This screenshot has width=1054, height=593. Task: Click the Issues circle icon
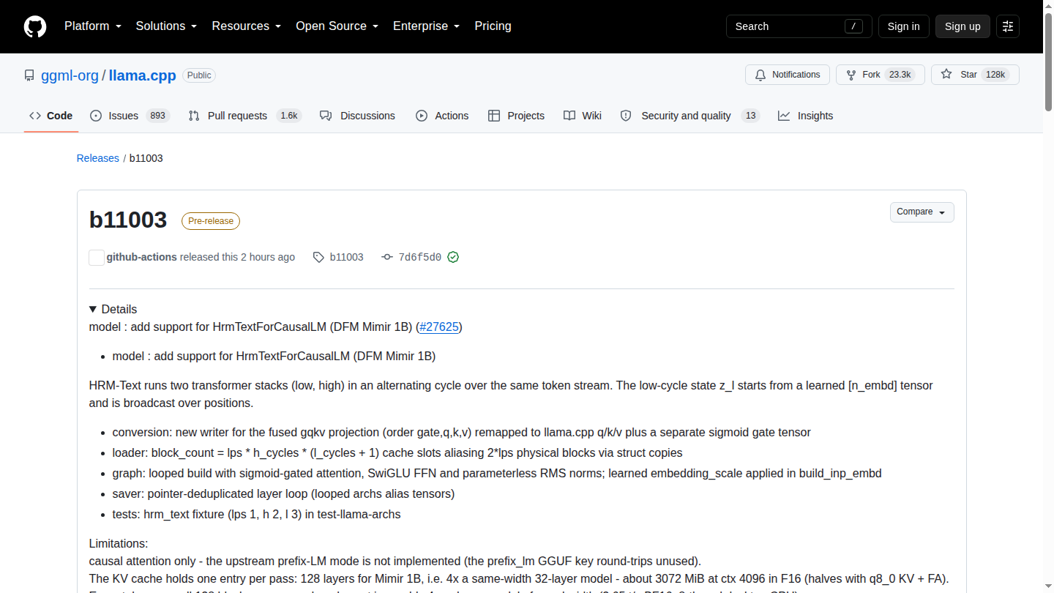(96, 116)
